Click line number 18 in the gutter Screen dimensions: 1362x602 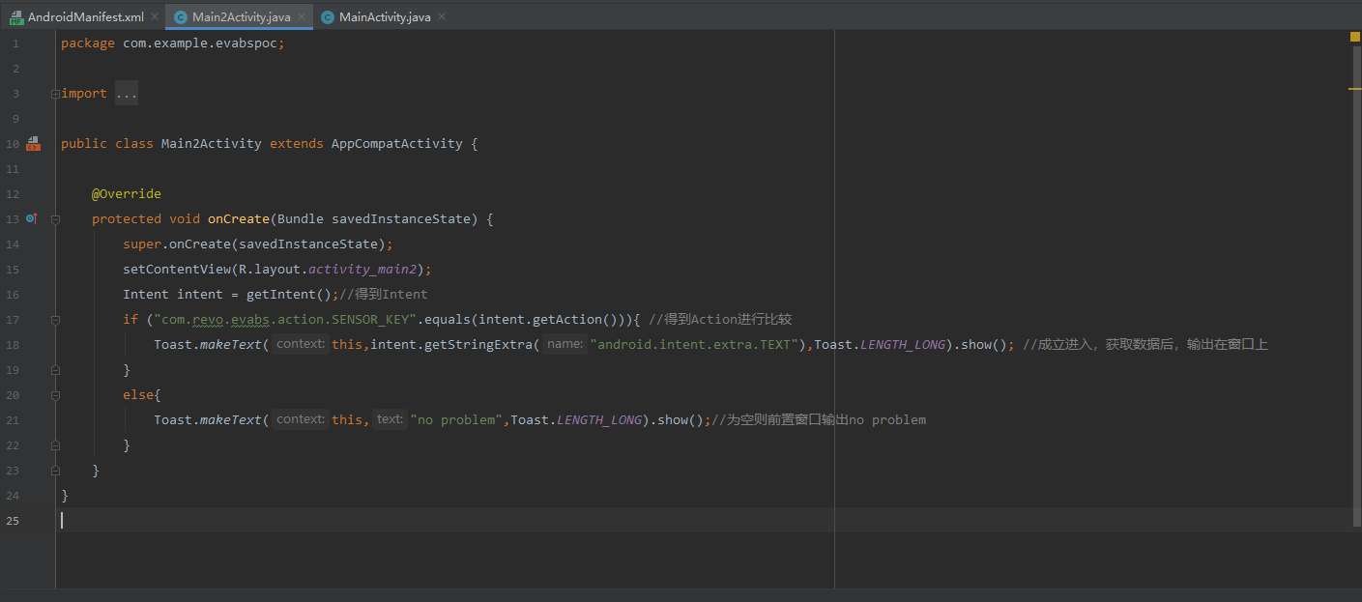(x=13, y=345)
